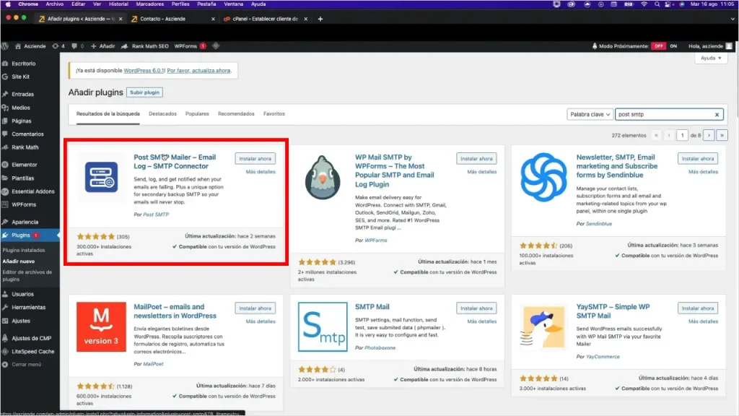Switch to the Destacados tab
The image size is (739, 416).
click(x=162, y=113)
